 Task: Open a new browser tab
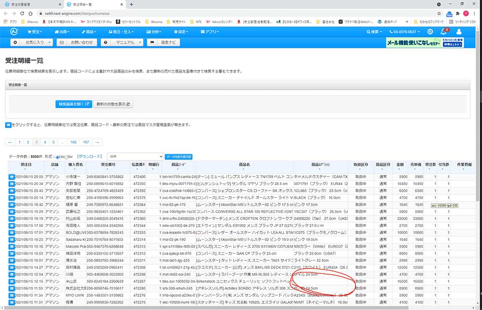point(131,5)
